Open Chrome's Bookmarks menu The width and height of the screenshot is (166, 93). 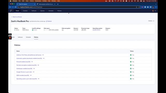point(38,1)
